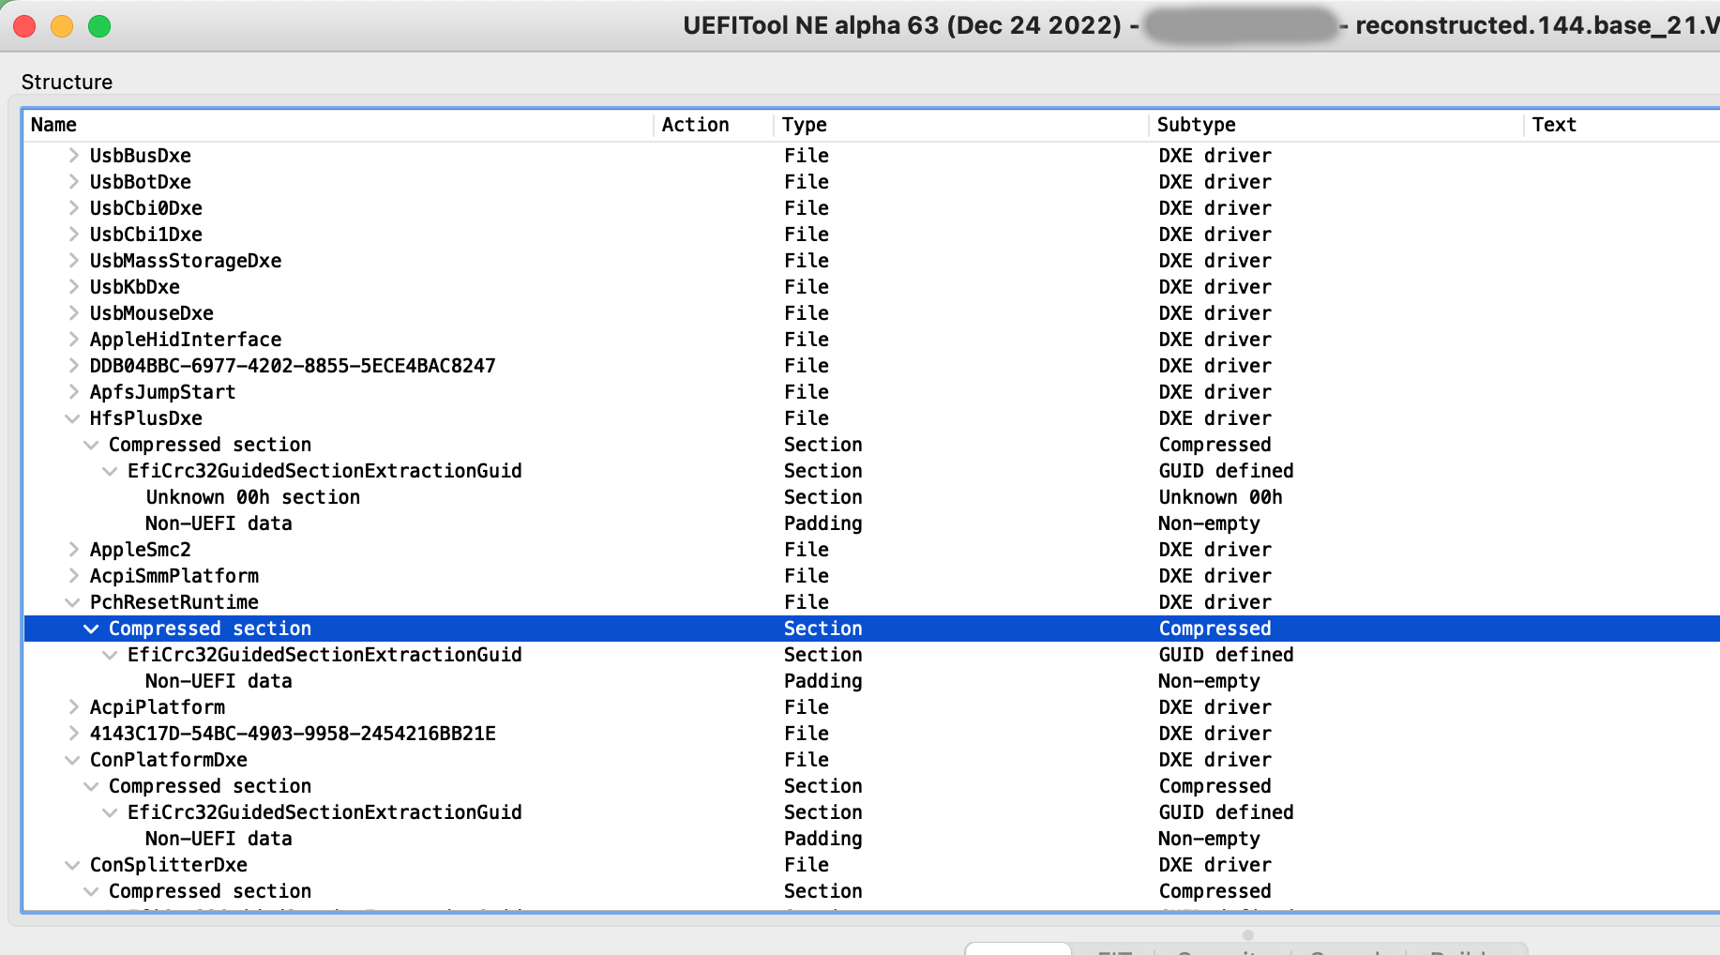Collapse the ConPlatformDxe disclosure triangle

pyautogui.click(x=72, y=759)
